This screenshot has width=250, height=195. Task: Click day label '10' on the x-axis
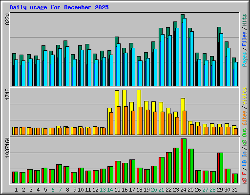[81, 190]
